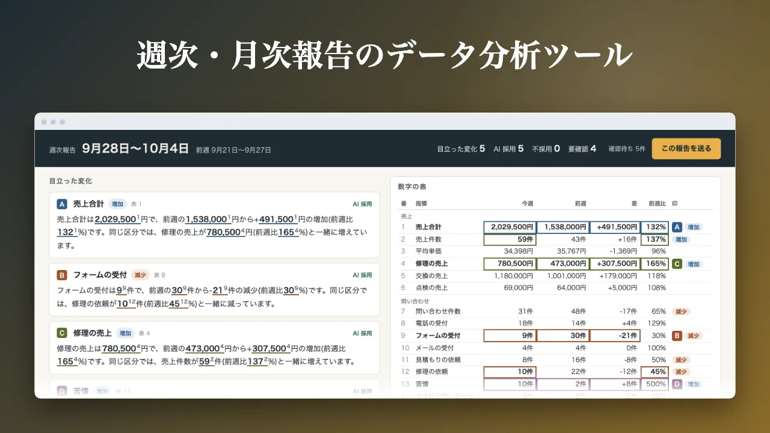Click the B marker in フォームの受付 table row
Screen dimensions: 770x433
[x=677, y=336]
